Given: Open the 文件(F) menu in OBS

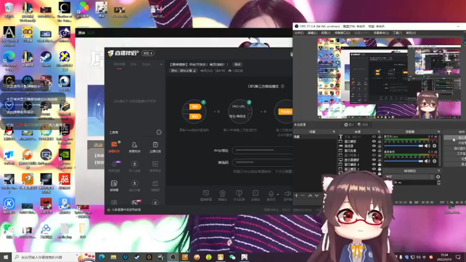Looking at the screenshot, I should (x=299, y=33).
